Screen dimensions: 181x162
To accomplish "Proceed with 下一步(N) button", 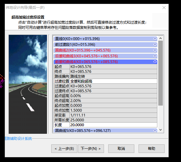I will click(x=91, y=149).
